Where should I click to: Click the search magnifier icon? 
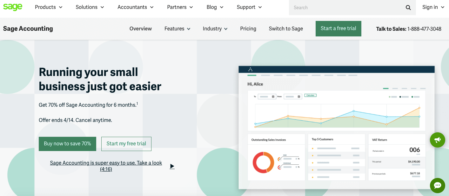[408, 8]
